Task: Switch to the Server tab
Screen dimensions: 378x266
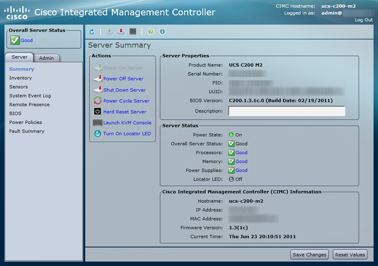Action: click(x=20, y=57)
